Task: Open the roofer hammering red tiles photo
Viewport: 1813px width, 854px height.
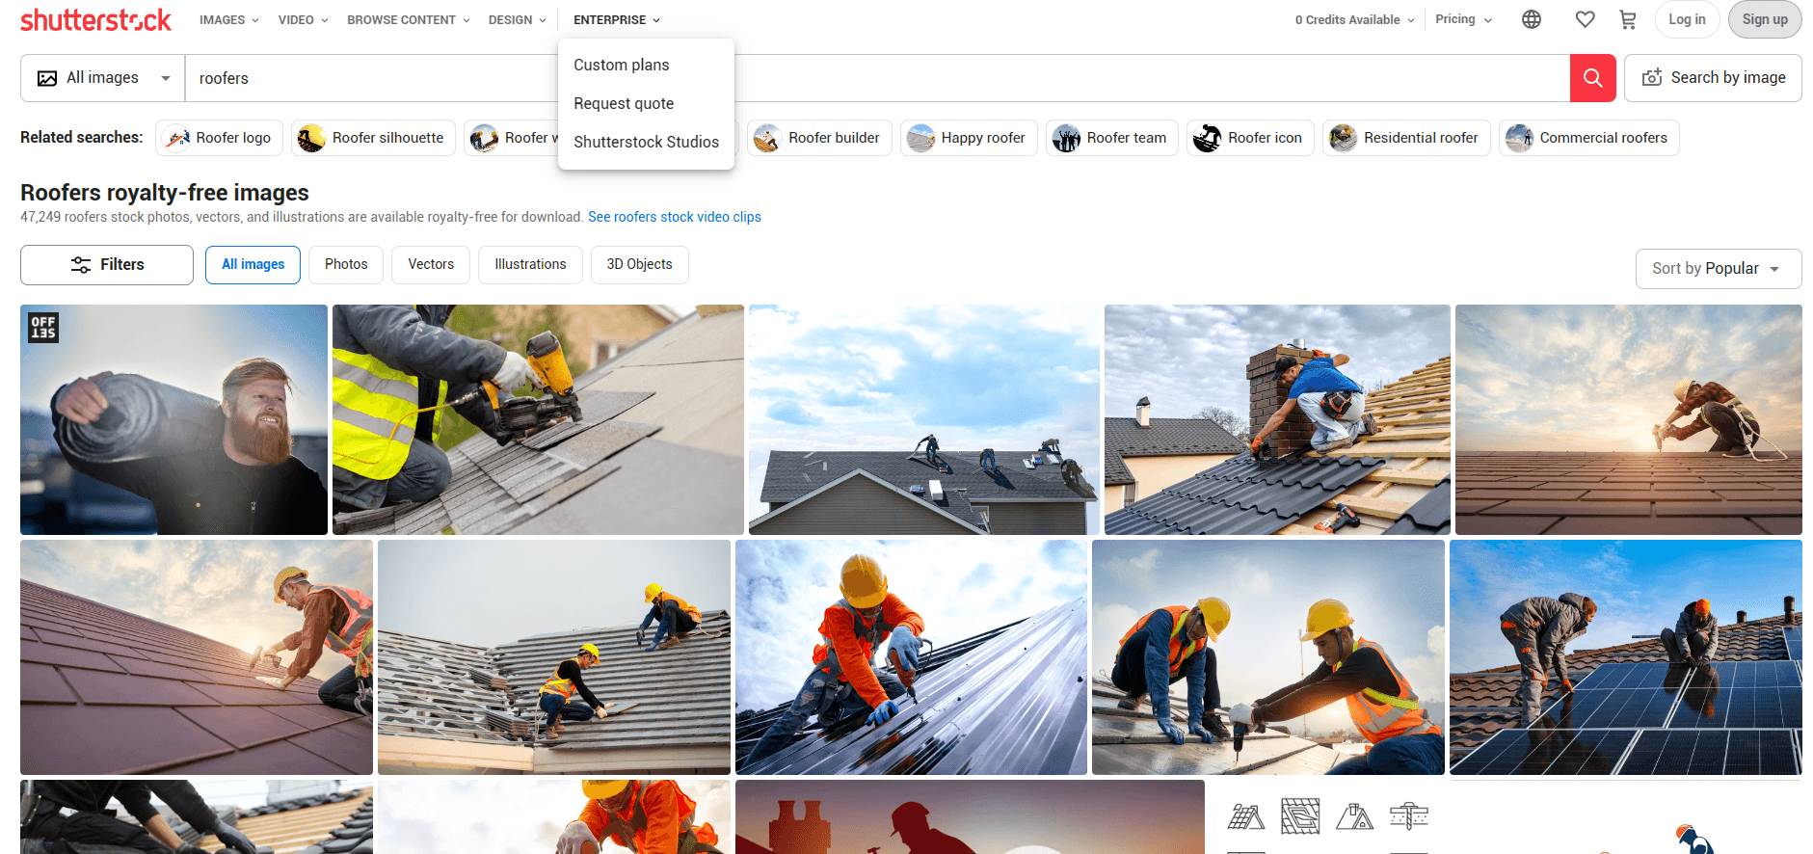Action: [x=197, y=657]
